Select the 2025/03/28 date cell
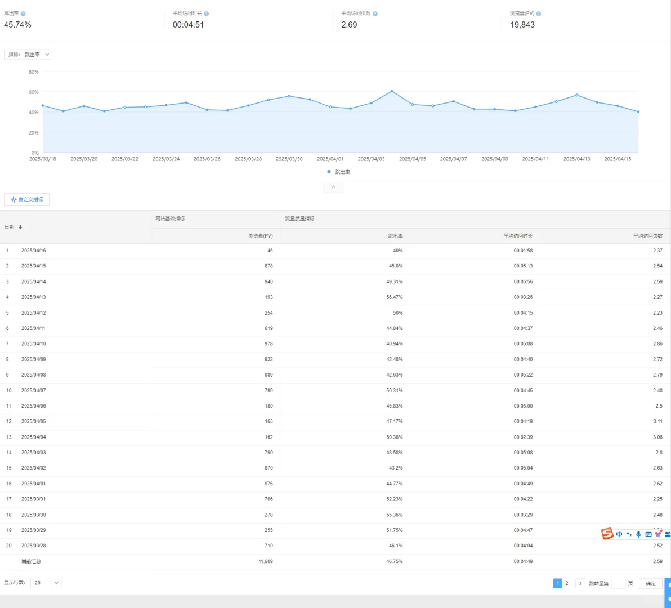This screenshot has height=608, width=671. pyautogui.click(x=33, y=546)
